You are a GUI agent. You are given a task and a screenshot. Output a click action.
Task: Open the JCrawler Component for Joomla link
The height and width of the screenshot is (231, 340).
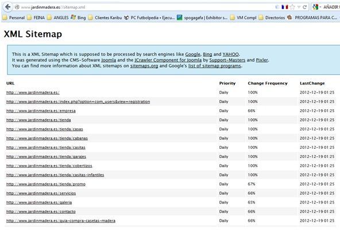tap(168, 60)
